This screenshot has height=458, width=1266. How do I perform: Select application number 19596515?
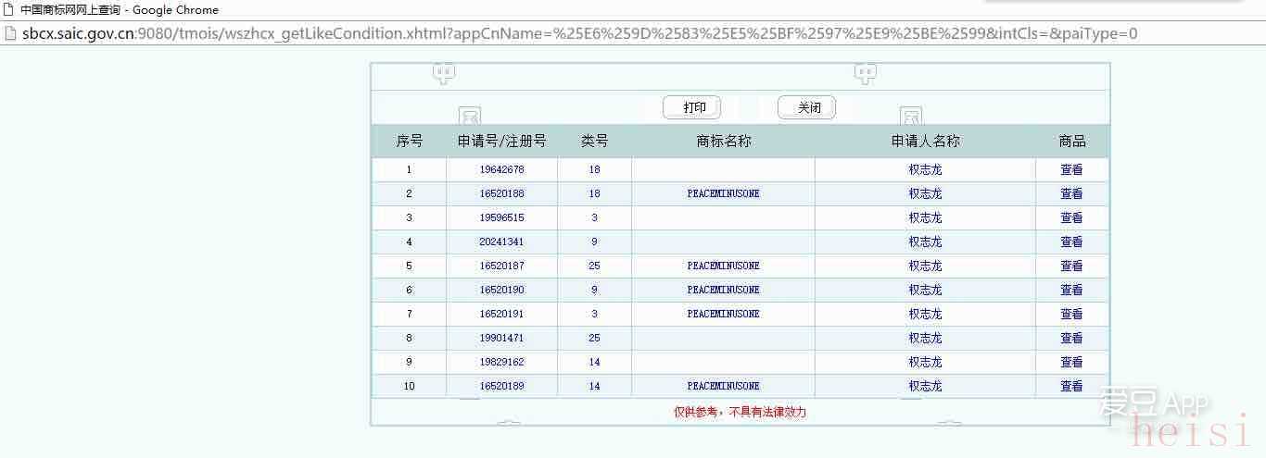point(501,218)
